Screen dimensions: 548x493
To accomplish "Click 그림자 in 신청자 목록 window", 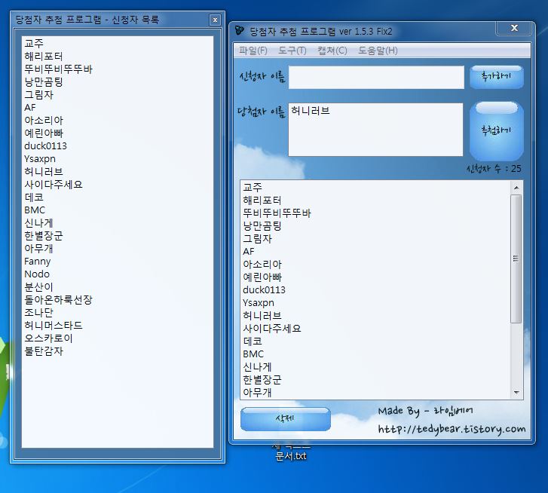I will pyautogui.click(x=38, y=95).
